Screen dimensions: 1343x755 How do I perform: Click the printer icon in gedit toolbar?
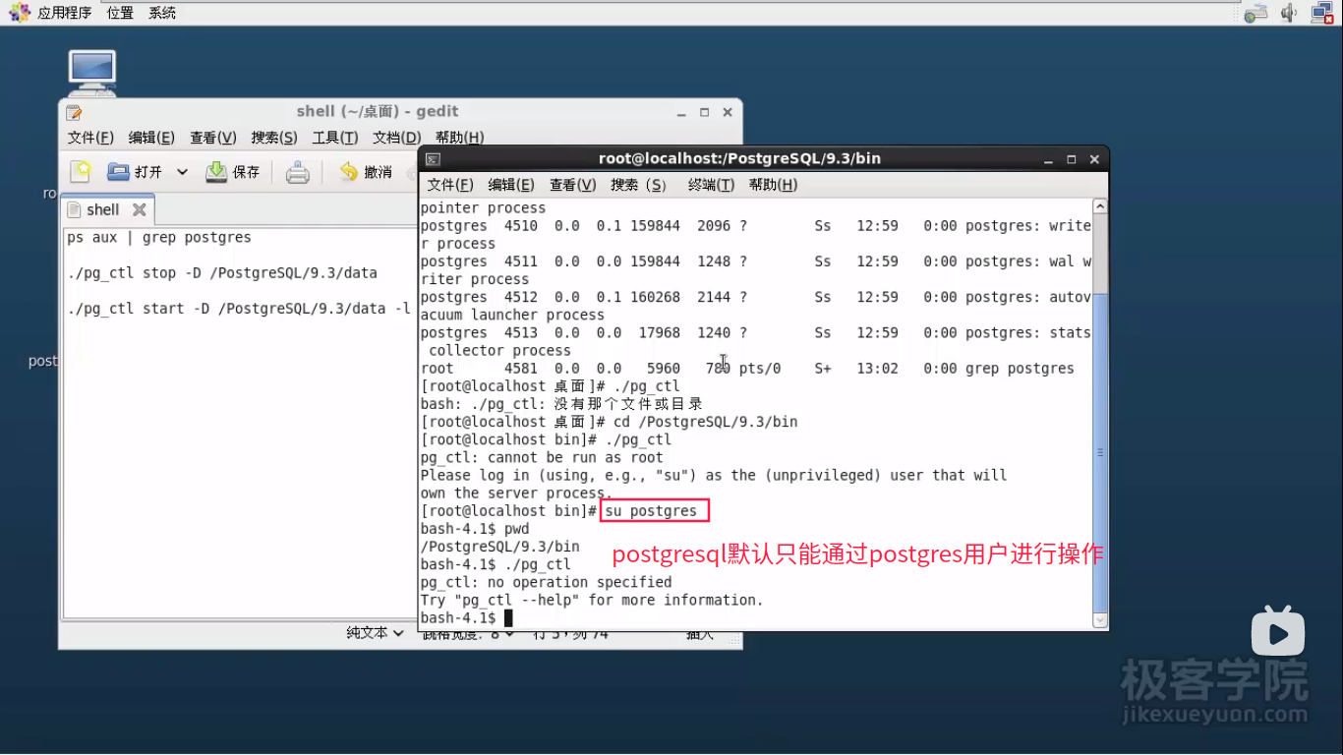(298, 173)
